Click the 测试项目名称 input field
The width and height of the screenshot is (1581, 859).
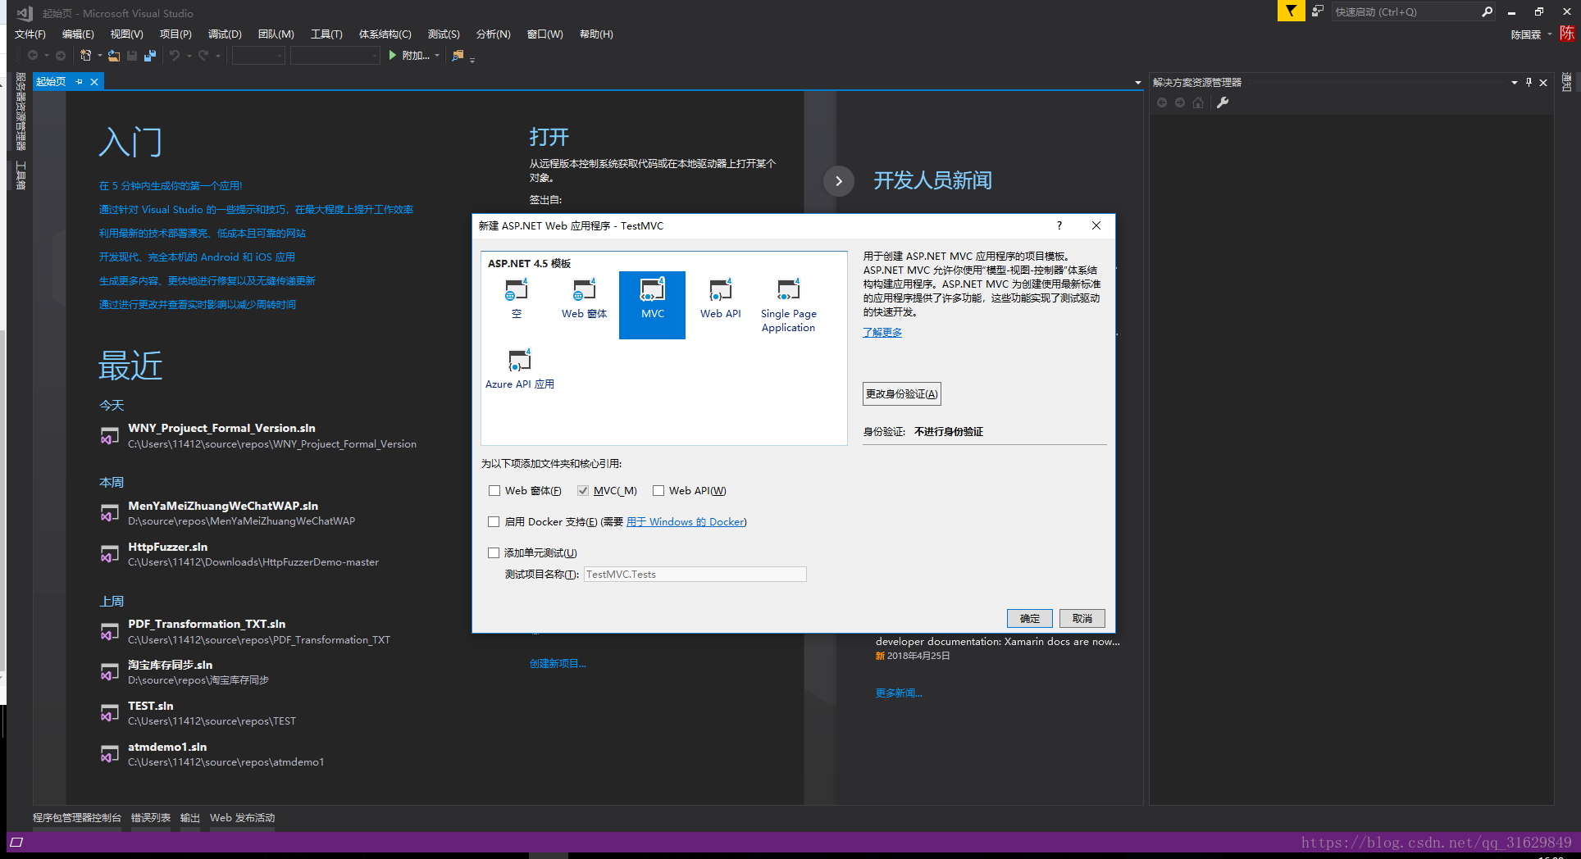(x=695, y=575)
